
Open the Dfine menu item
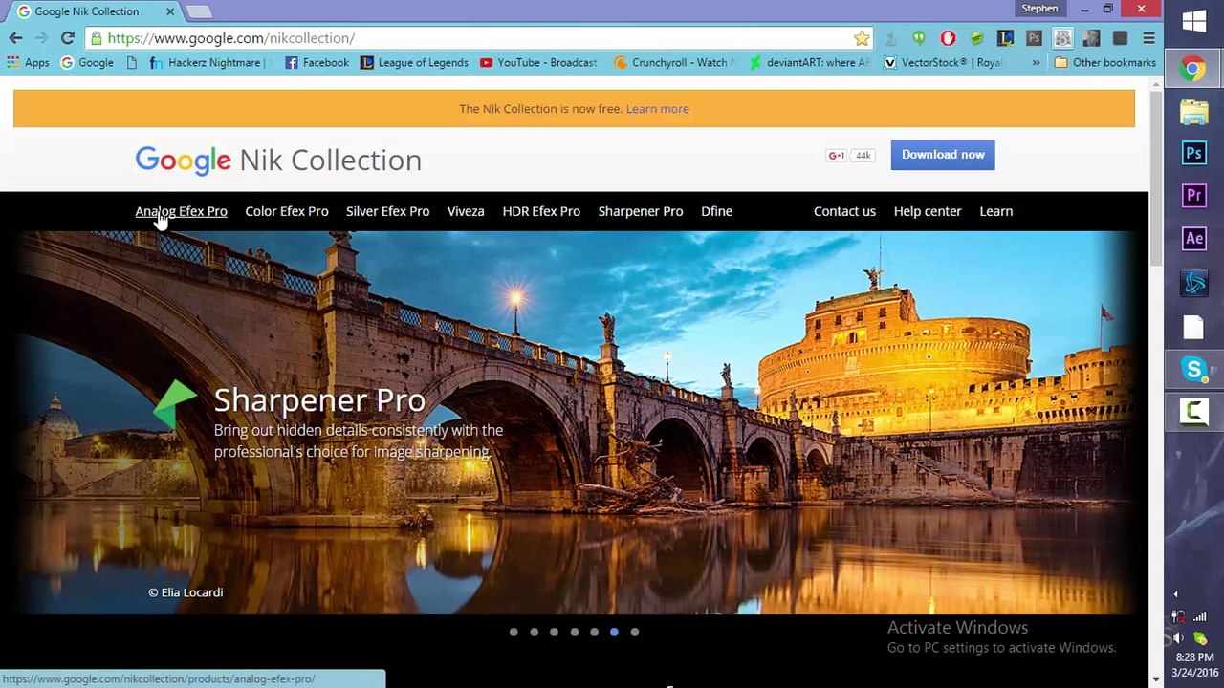[x=716, y=211]
